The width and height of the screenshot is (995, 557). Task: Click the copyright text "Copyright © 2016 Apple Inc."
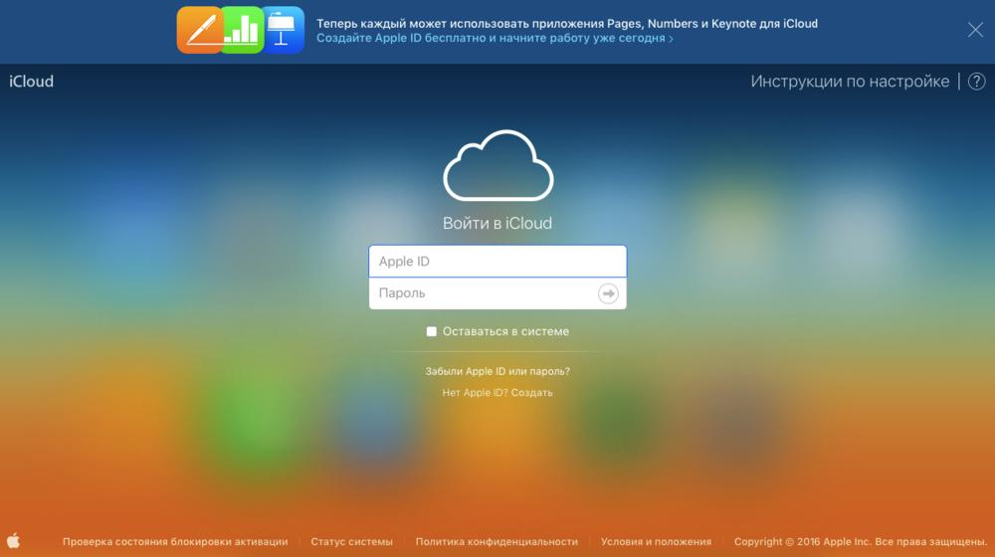pos(803,542)
